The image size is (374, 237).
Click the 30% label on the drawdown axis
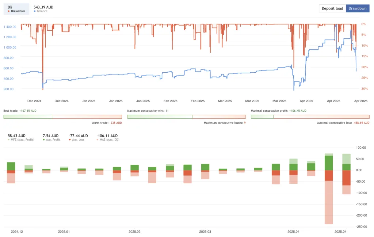(364, 89)
